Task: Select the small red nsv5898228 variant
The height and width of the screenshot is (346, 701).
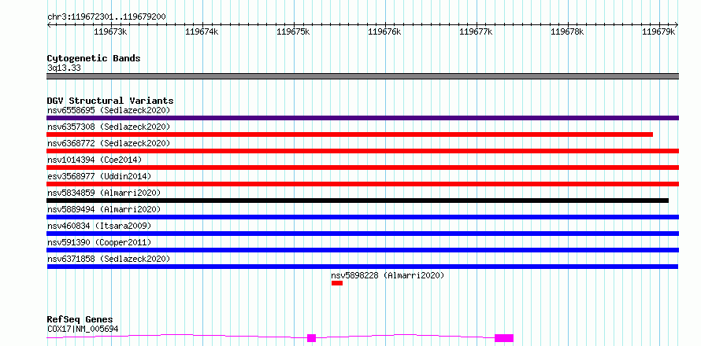Action: 337,283
